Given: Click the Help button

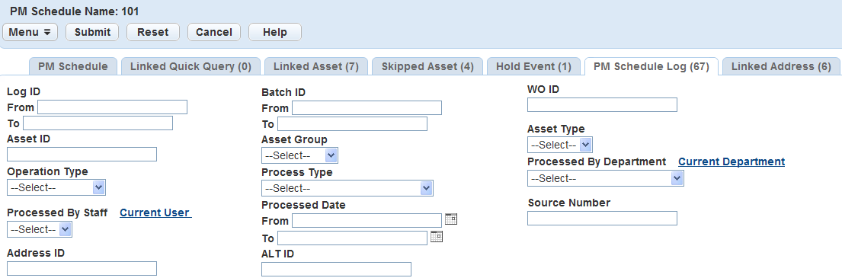Looking at the screenshot, I should (275, 32).
